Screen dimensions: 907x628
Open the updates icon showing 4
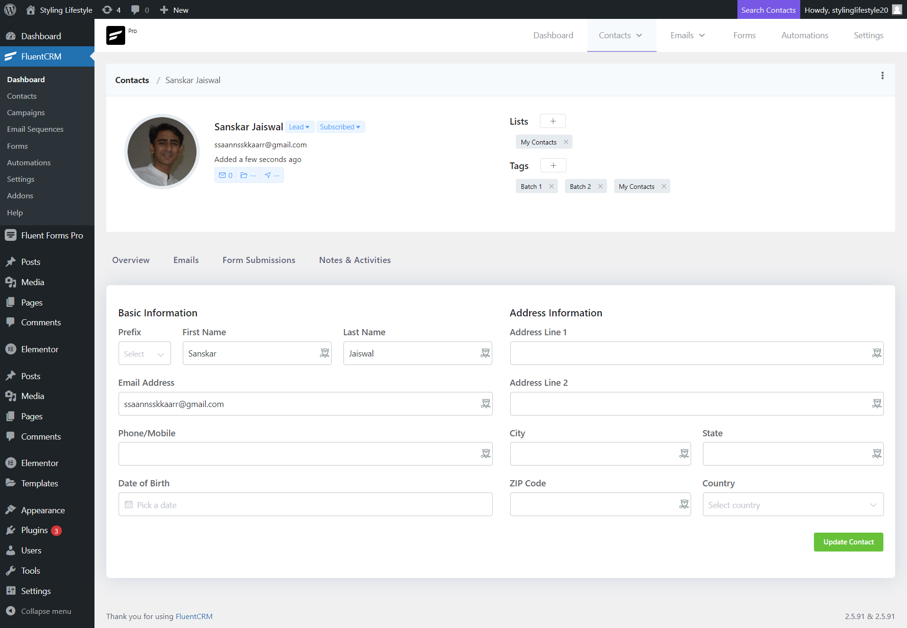(x=111, y=10)
